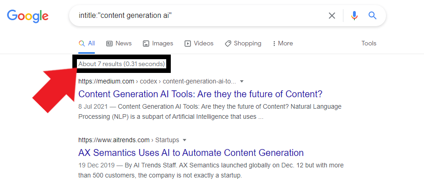The image size is (424, 194).
Task: Click the www.aitrends.com Startups breadcrumb URL
Action: point(129,140)
